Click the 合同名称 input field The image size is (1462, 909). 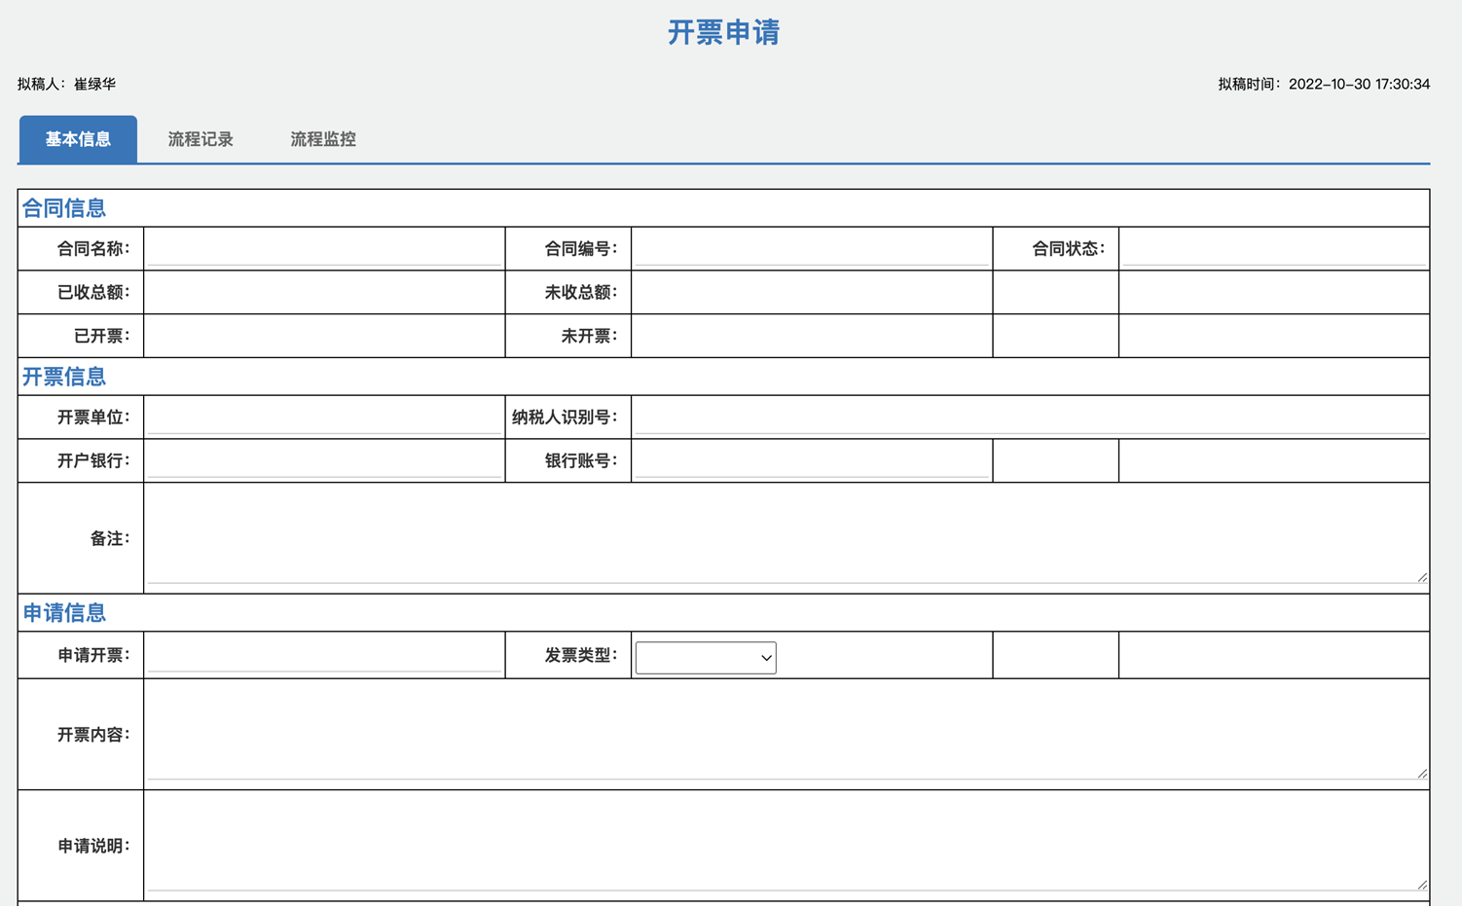[x=321, y=247]
